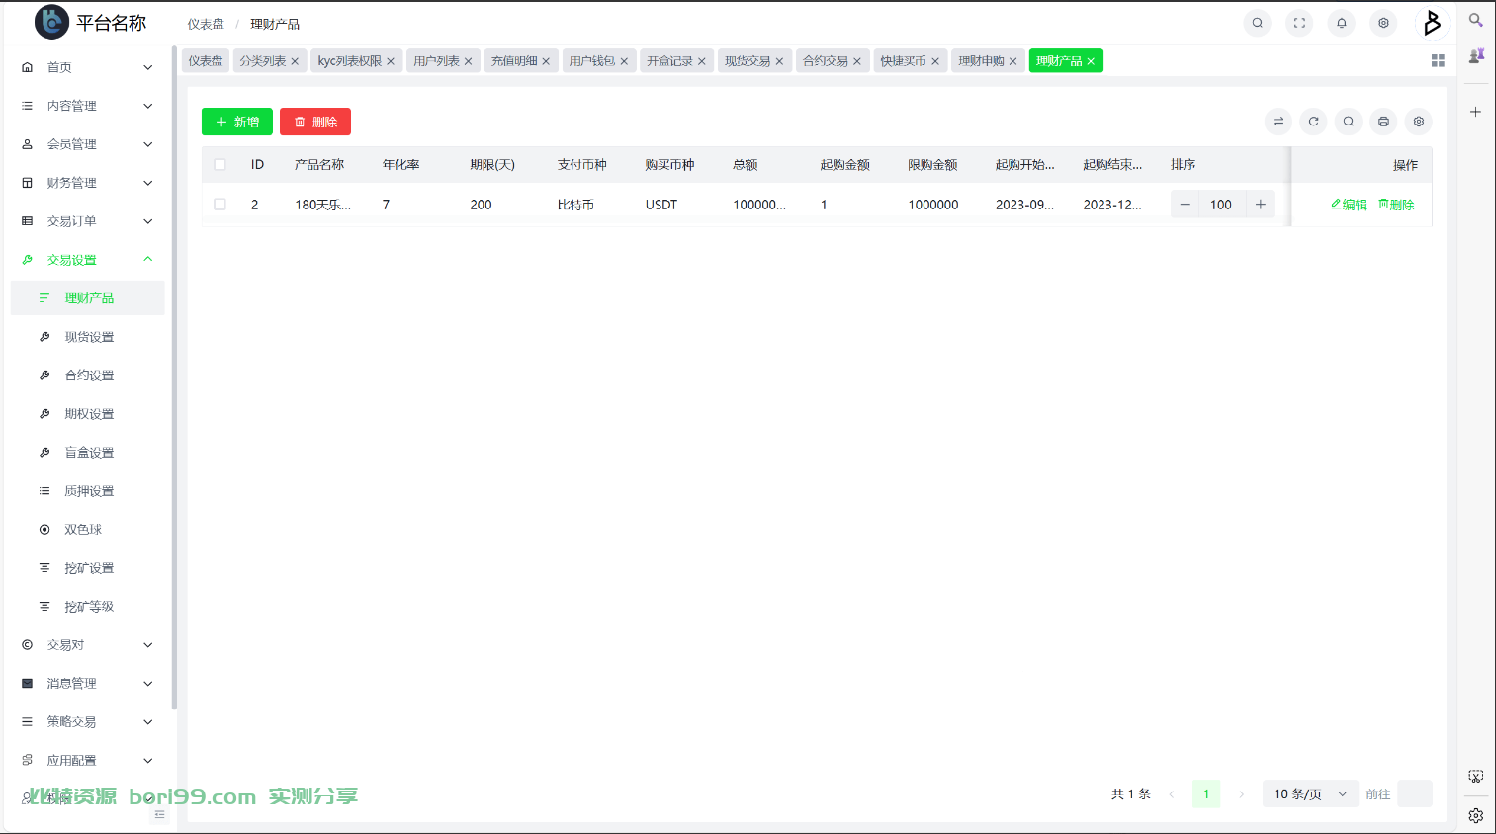Open the header settings gear icon
This screenshot has height=834, width=1496.
(x=1383, y=23)
